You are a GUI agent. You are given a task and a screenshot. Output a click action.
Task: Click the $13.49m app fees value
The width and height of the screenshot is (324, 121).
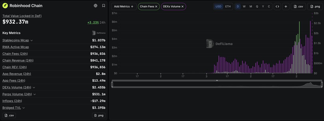pos(99,80)
